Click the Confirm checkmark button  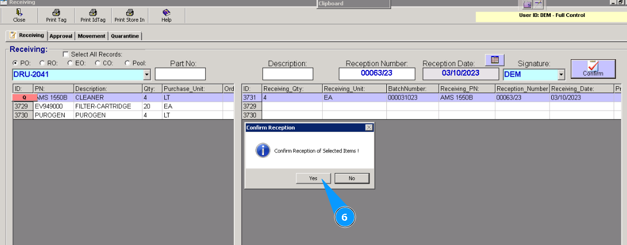click(593, 69)
